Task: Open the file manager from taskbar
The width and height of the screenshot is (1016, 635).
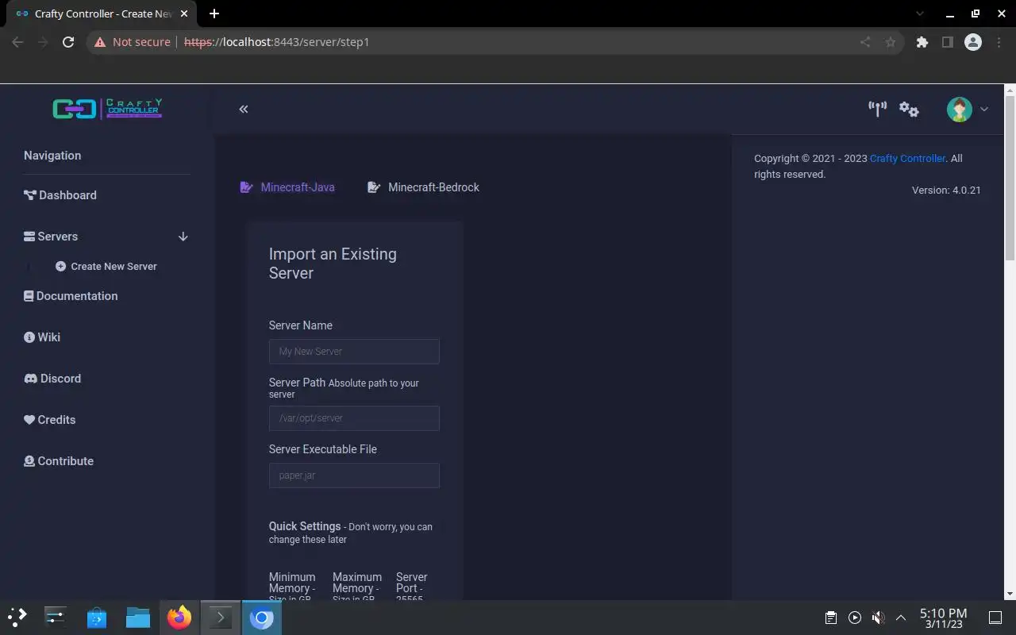Action: 138,618
